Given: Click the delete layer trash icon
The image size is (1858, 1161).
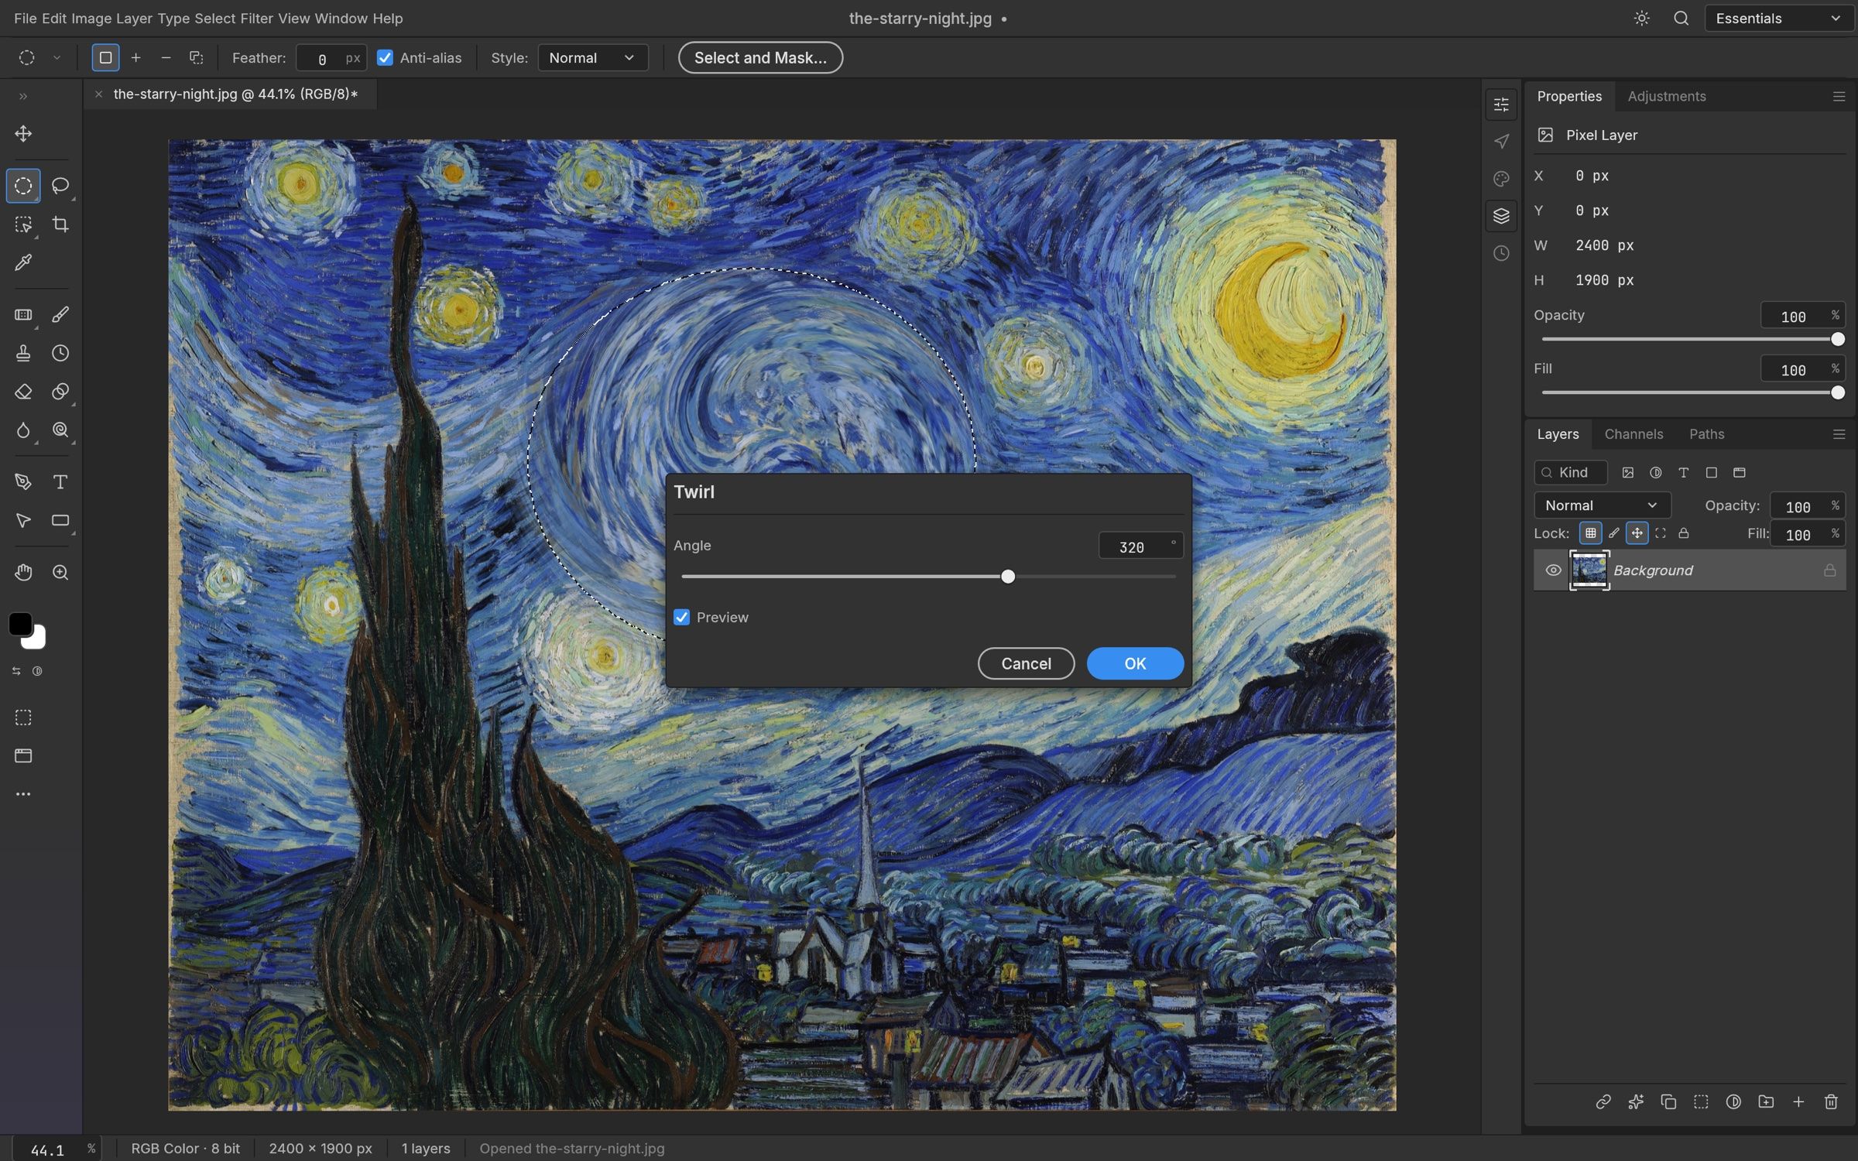Looking at the screenshot, I should point(1831,1101).
